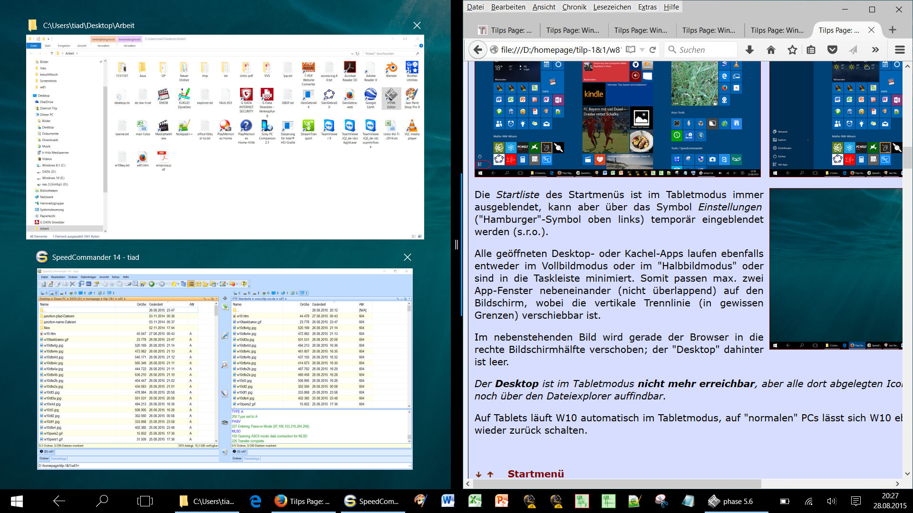Reload the page in Firefox
The image size is (913, 513).
click(653, 50)
